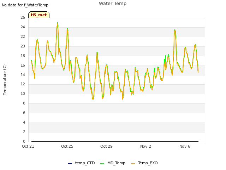The image size is (226, 170).
Task: Select the Water Temp chart title
Action: click(113, 4)
